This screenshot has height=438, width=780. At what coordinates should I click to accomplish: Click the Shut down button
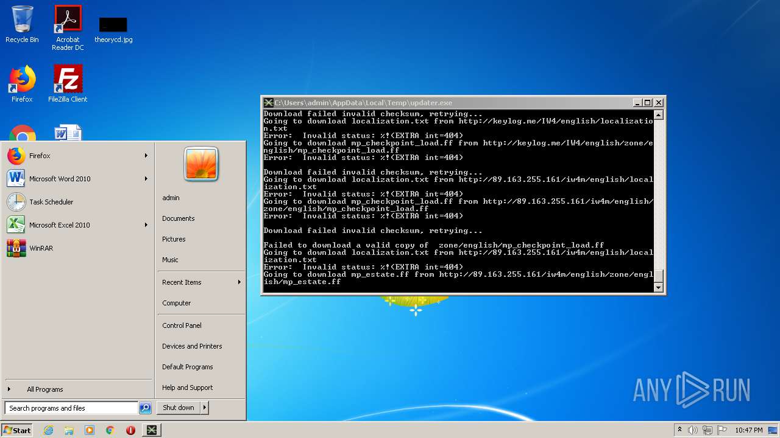[x=179, y=408]
